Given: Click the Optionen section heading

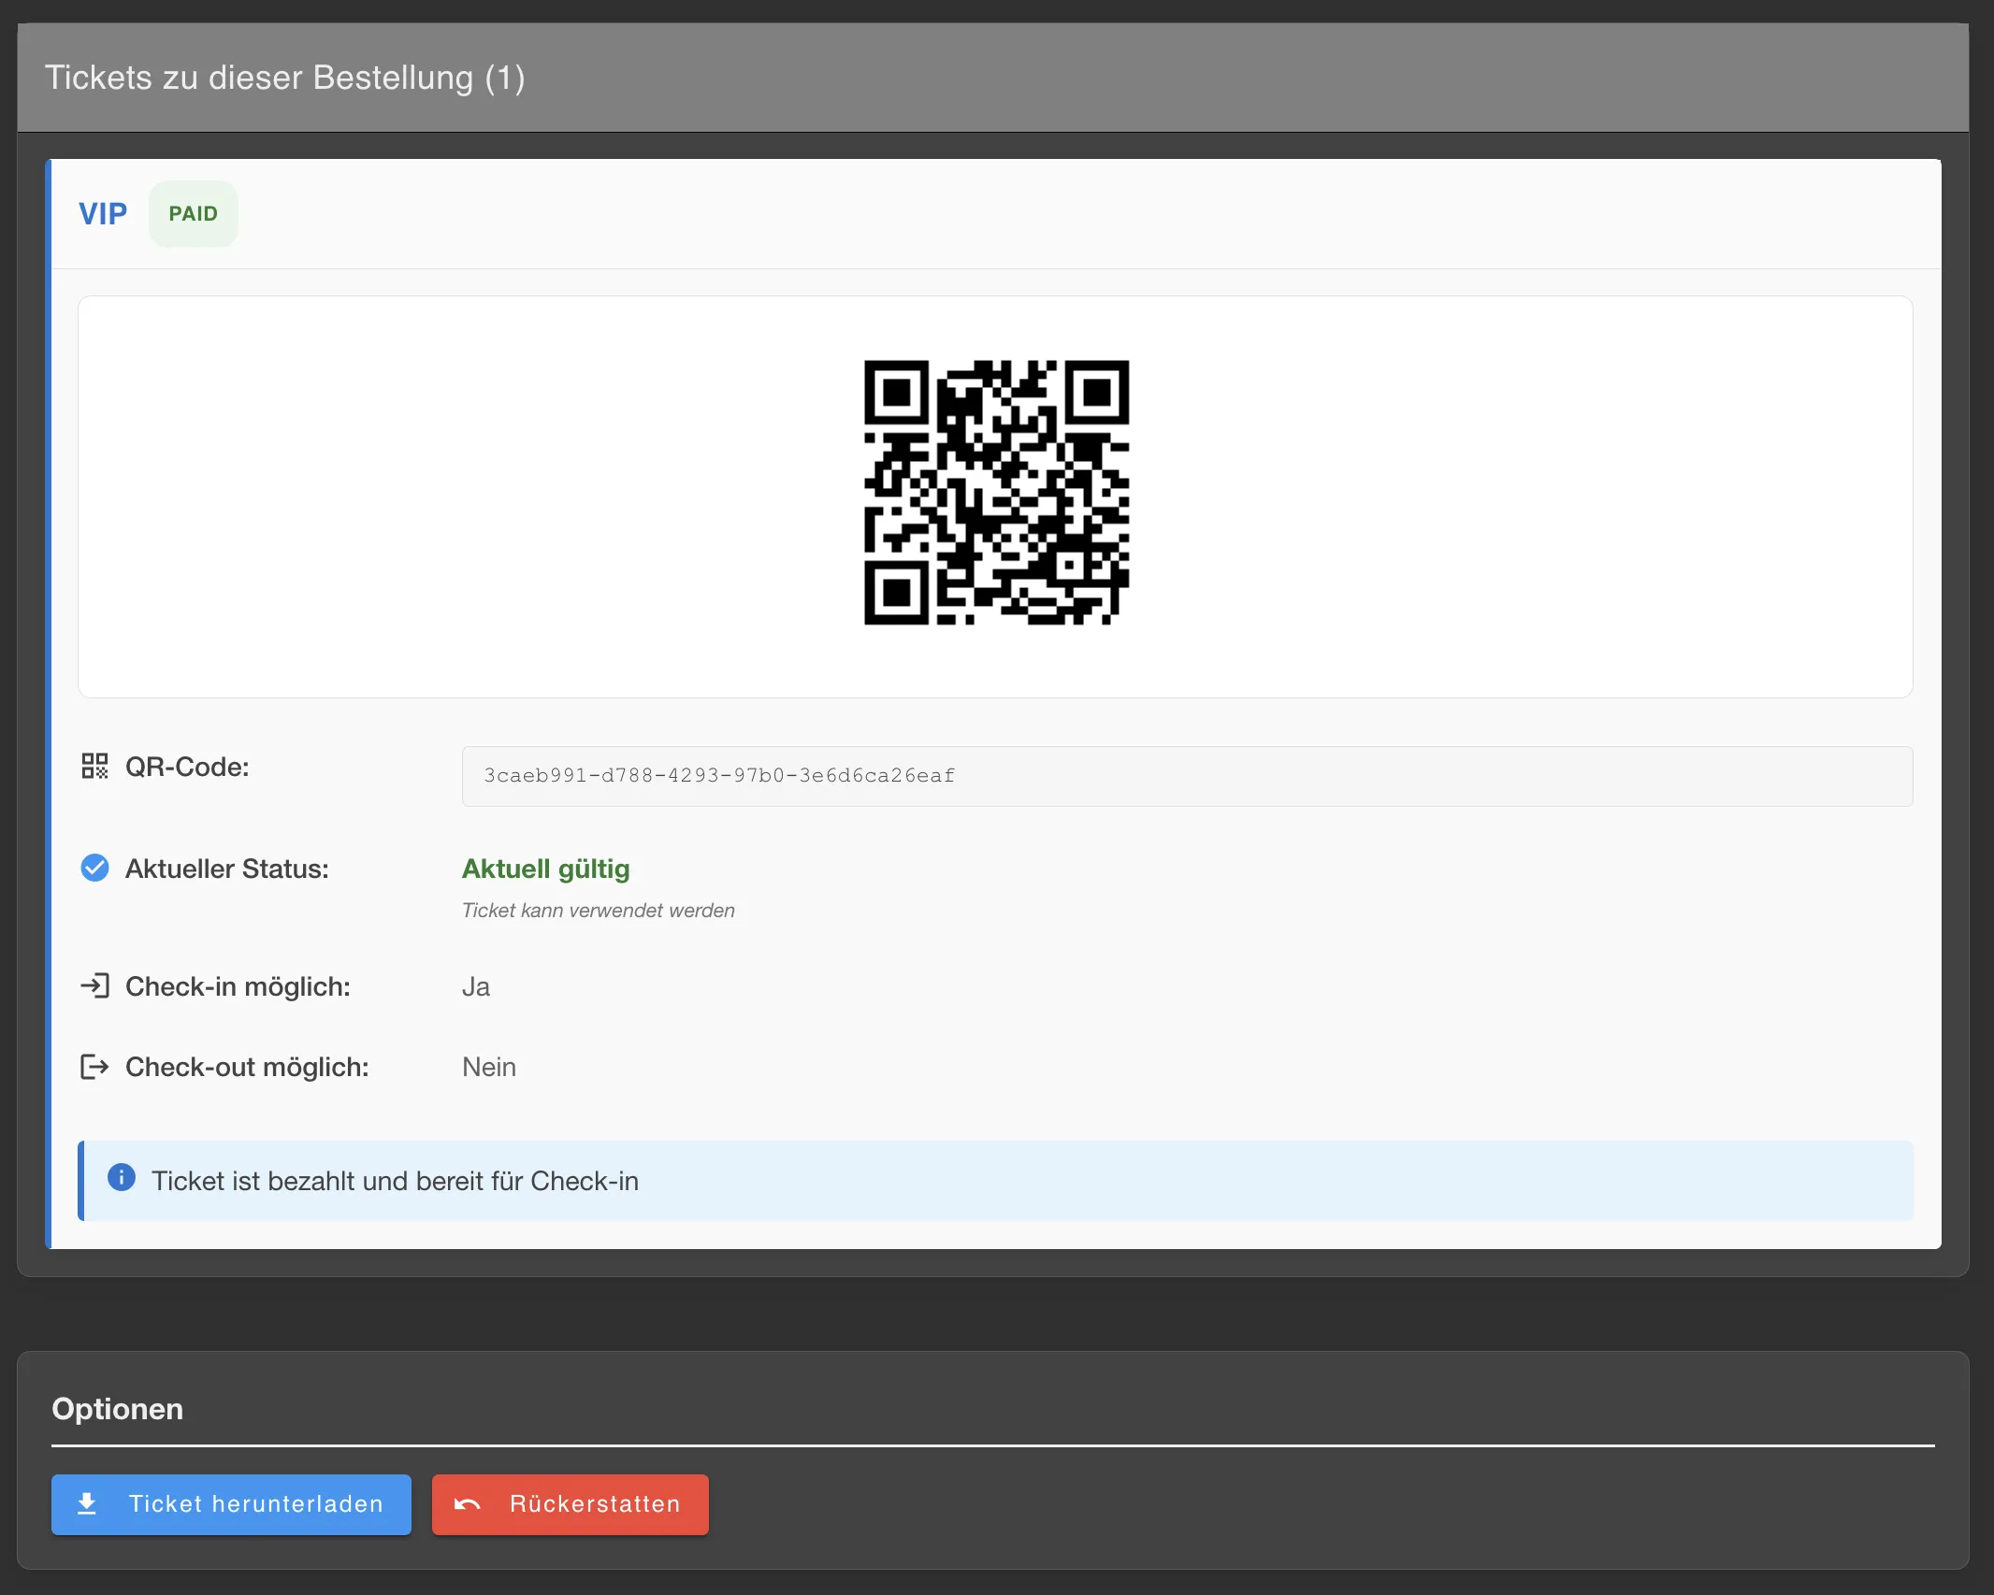Looking at the screenshot, I should coord(118,1408).
